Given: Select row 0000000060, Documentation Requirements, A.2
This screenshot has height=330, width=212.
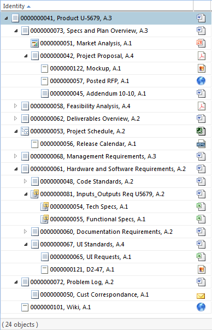Looking at the screenshot, I should [107, 232].
